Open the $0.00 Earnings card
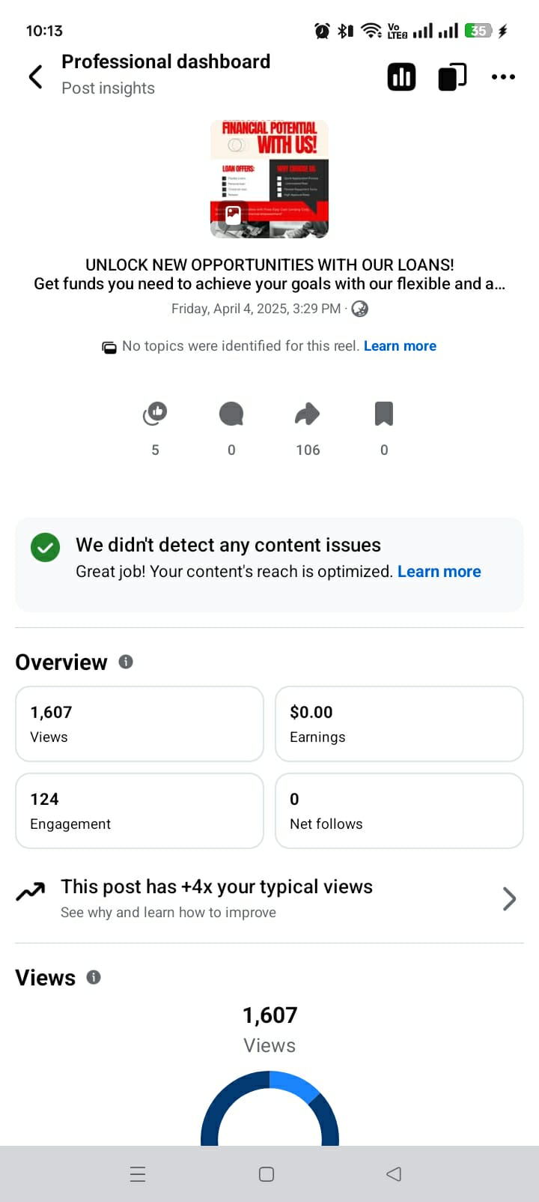This screenshot has height=1202, width=539. 399,724
